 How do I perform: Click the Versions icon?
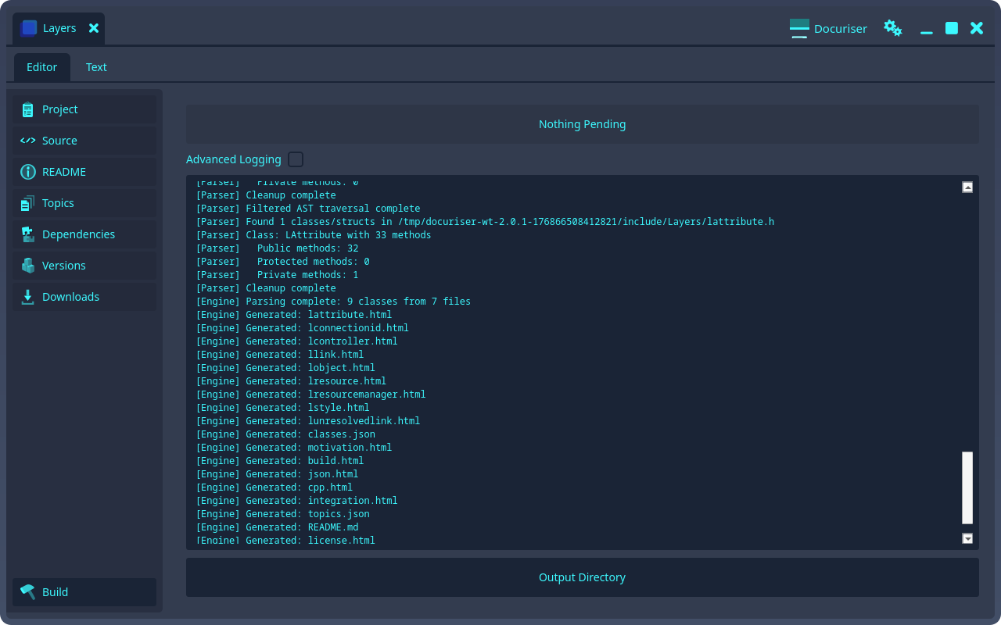tap(28, 266)
